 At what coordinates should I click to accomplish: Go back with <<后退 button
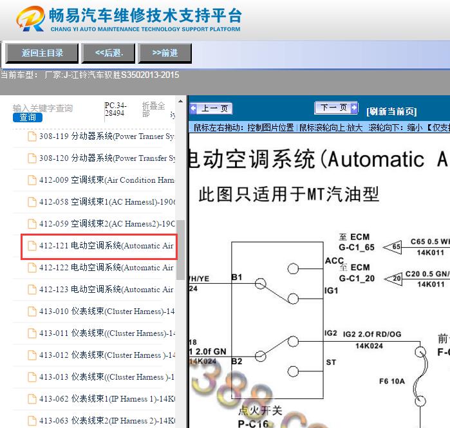(x=109, y=53)
